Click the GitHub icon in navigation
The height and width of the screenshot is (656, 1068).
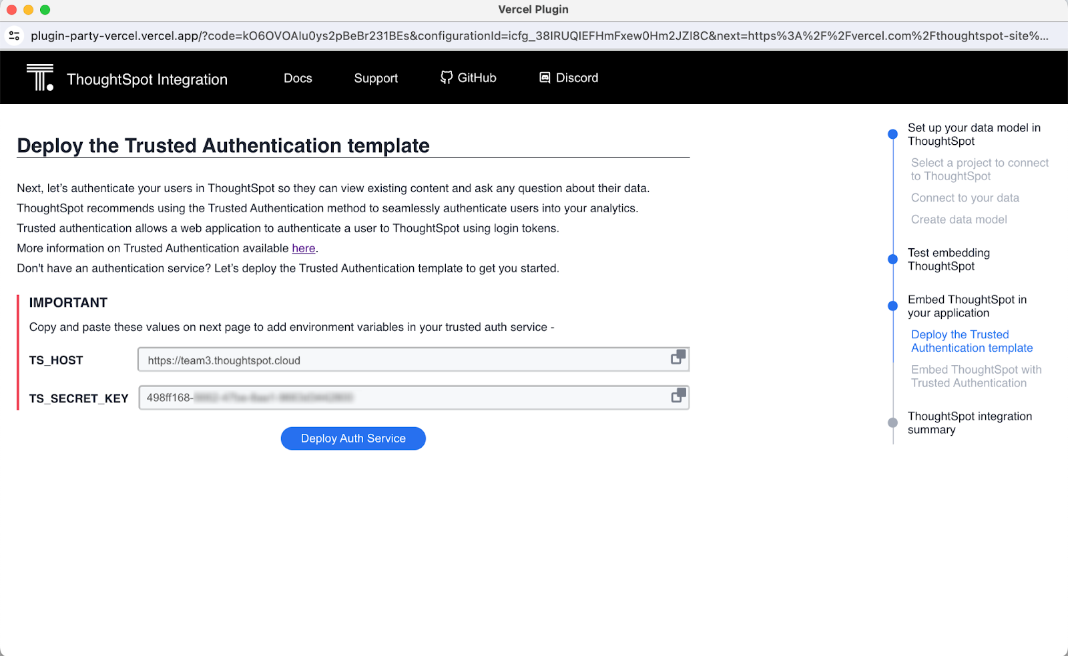tap(447, 77)
